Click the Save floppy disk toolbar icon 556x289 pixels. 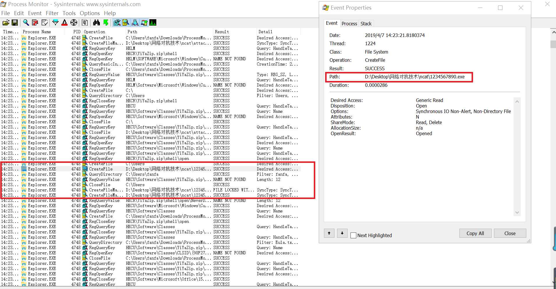click(x=15, y=22)
